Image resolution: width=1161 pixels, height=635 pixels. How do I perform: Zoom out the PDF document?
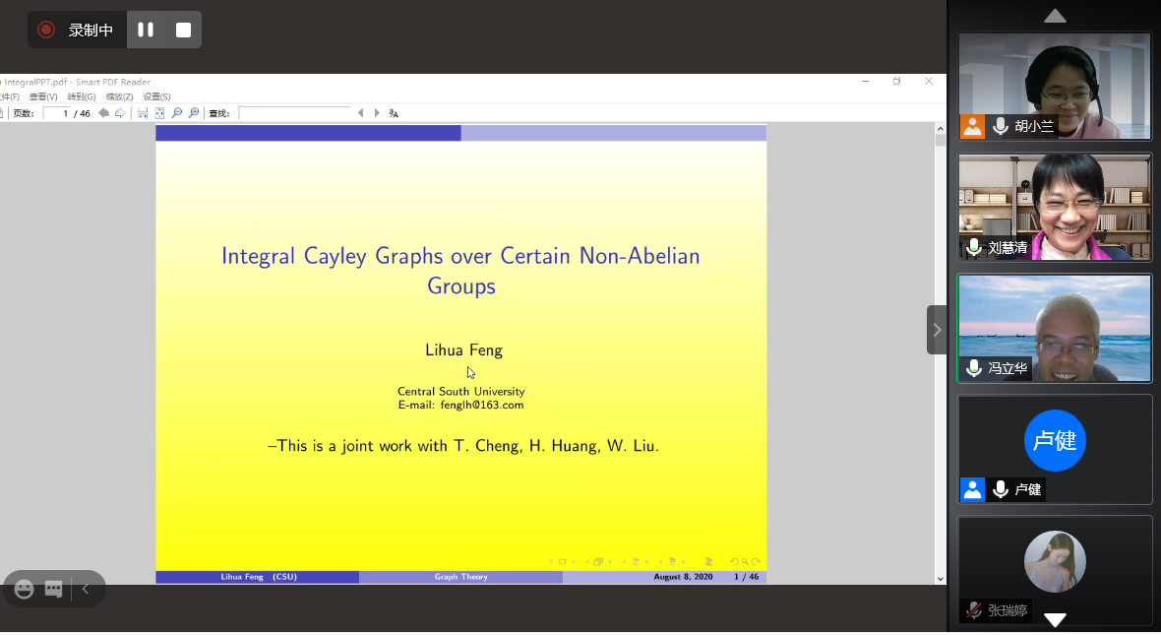tap(177, 113)
